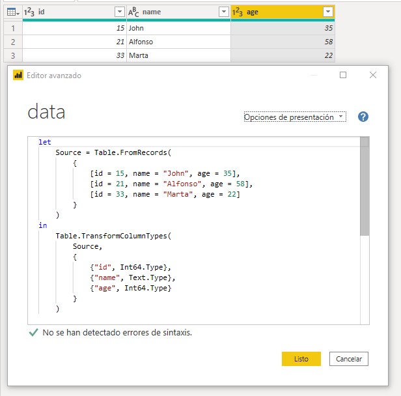Close the Editor avanzado dialog
The image size is (401, 396).
373,75
